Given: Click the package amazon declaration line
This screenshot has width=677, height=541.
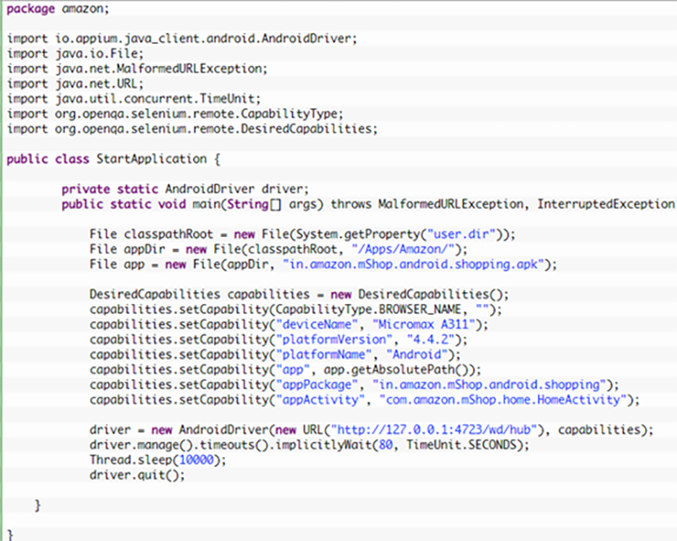Looking at the screenshot, I should coord(58,8).
